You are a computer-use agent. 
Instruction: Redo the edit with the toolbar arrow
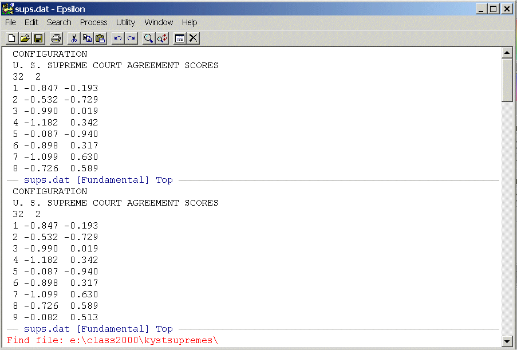click(x=131, y=38)
